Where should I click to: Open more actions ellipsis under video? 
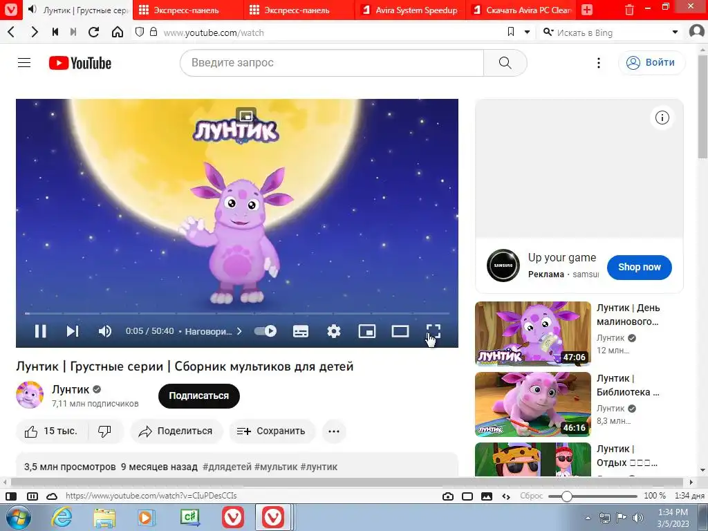334,431
